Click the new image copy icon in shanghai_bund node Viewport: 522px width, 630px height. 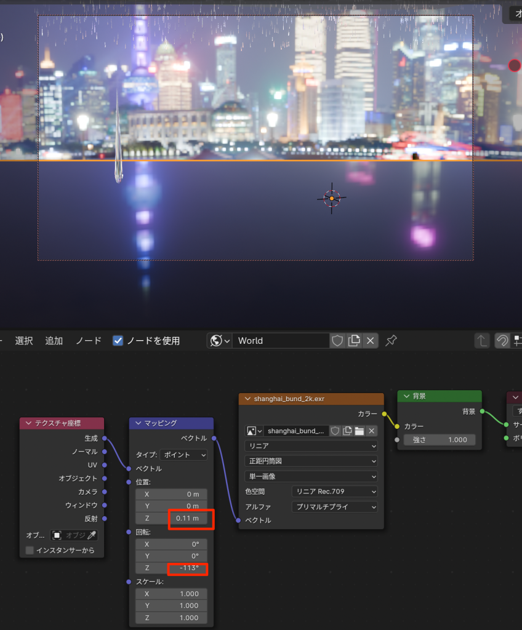point(347,431)
